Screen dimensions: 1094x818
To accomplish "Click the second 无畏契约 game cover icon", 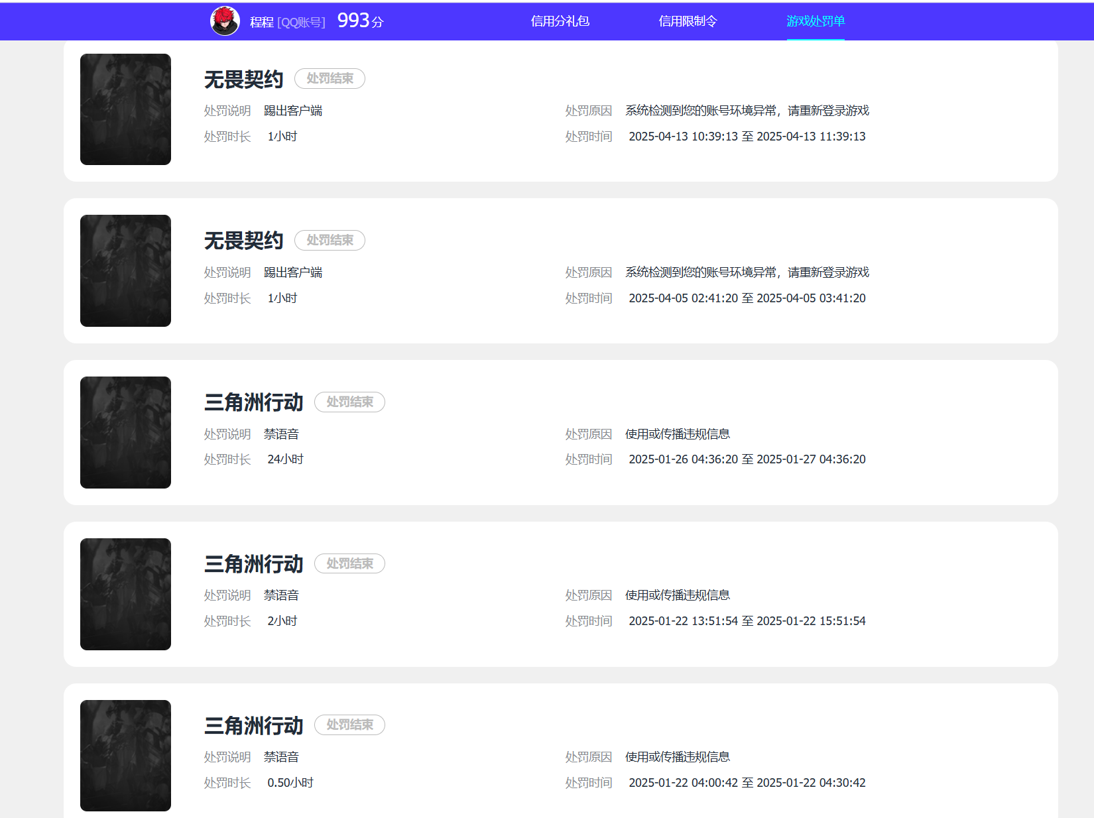I will click(125, 270).
